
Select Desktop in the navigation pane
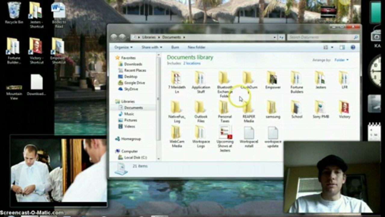(128, 77)
